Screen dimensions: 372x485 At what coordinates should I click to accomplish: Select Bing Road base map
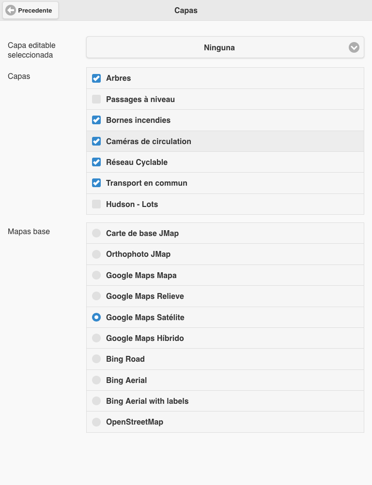coord(225,359)
